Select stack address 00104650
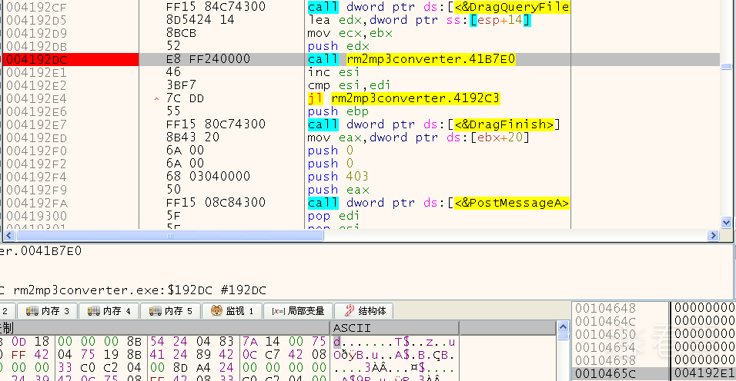The width and height of the screenshot is (736, 381). (x=606, y=335)
